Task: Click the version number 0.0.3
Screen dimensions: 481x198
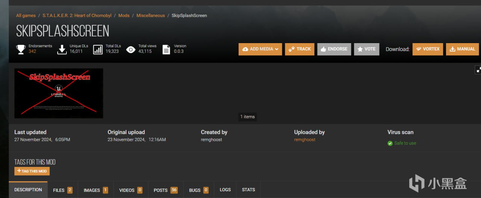Action: [179, 51]
